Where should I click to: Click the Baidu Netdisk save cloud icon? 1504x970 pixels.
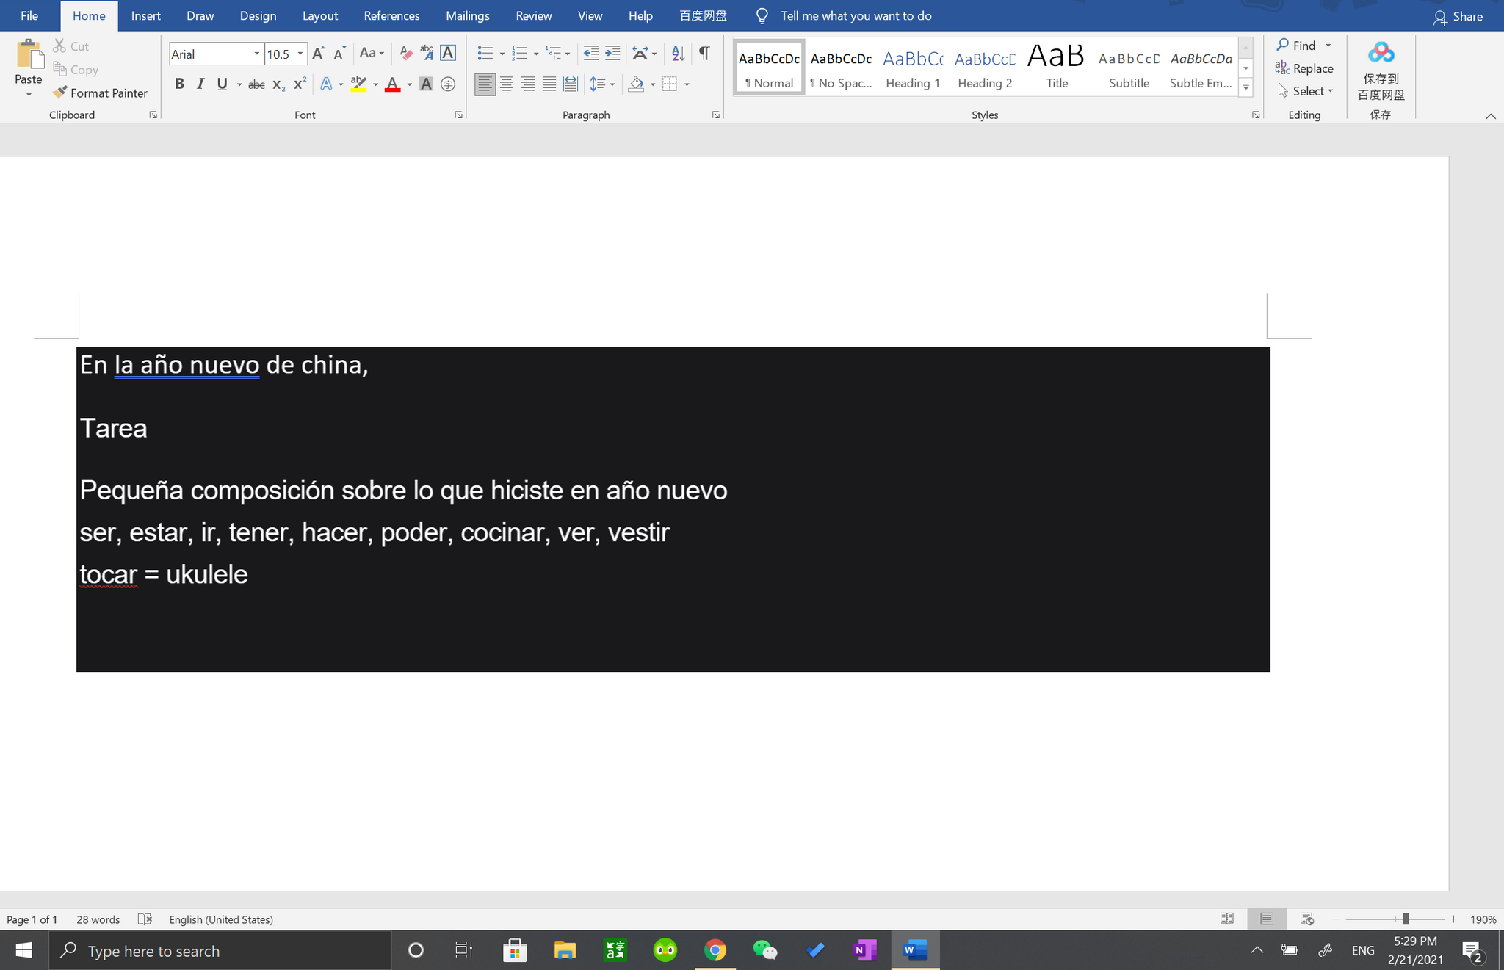click(1381, 53)
